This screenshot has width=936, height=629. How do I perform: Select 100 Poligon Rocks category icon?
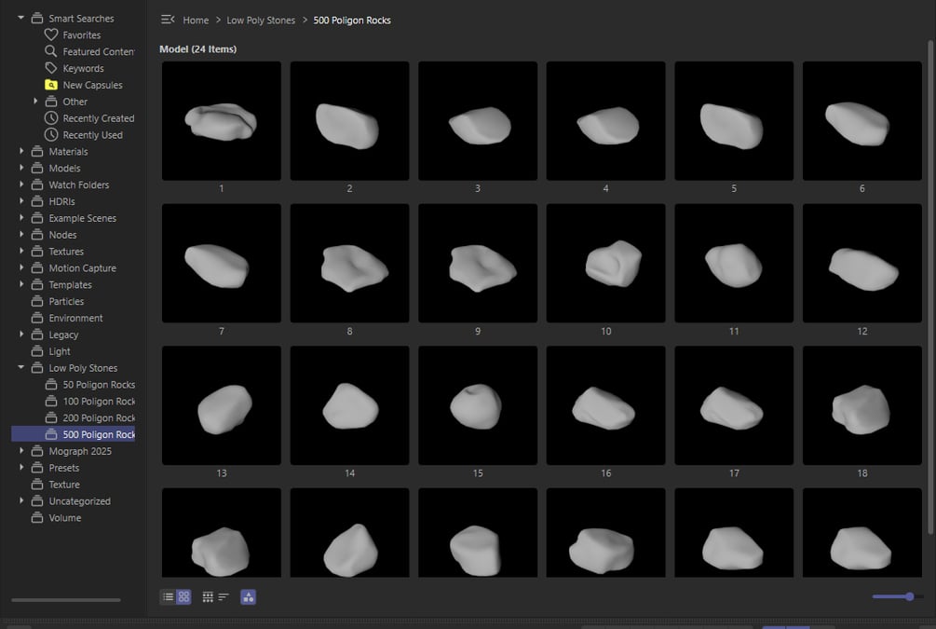pos(51,402)
